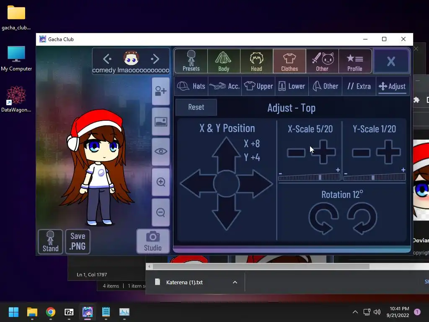Rotate clockwise with the right rotation arrow
429x322 pixels.
[x=362, y=218]
